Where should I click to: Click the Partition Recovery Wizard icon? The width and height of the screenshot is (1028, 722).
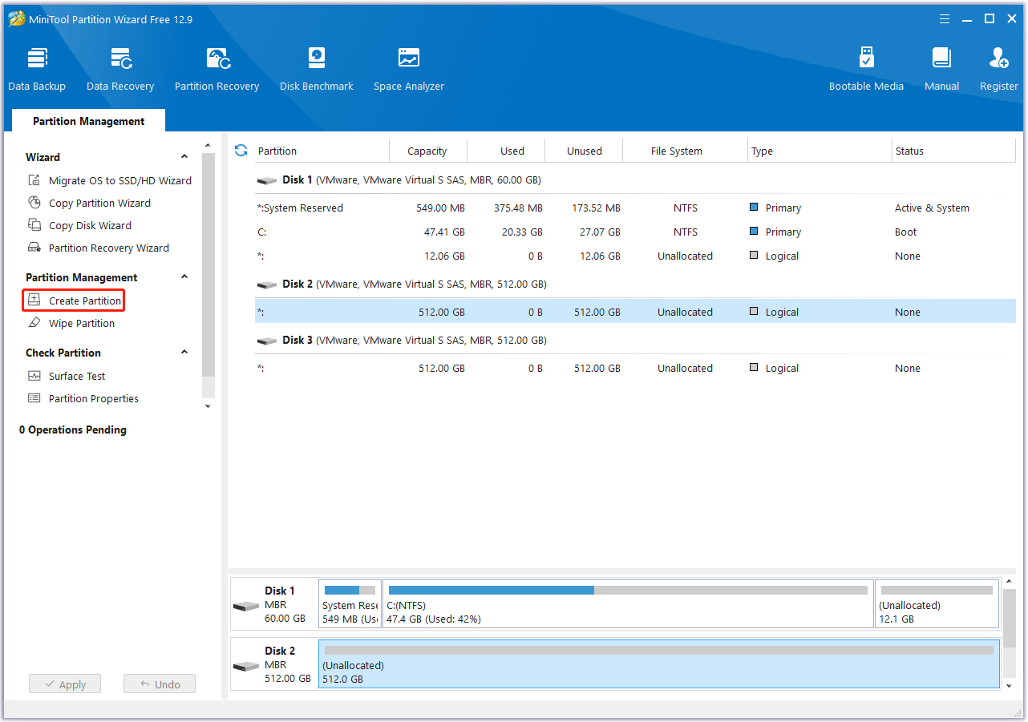pos(34,248)
